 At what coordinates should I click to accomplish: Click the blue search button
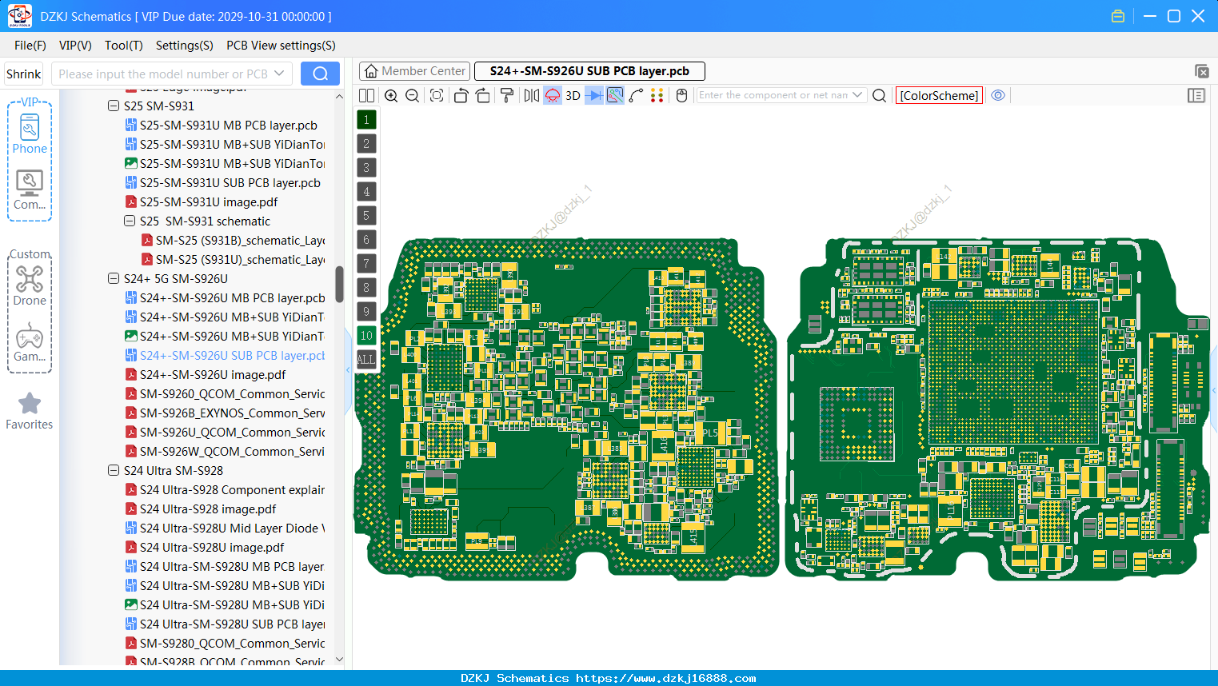pos(320,74)
